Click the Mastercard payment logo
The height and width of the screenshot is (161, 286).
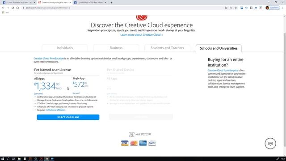(134, 143)
